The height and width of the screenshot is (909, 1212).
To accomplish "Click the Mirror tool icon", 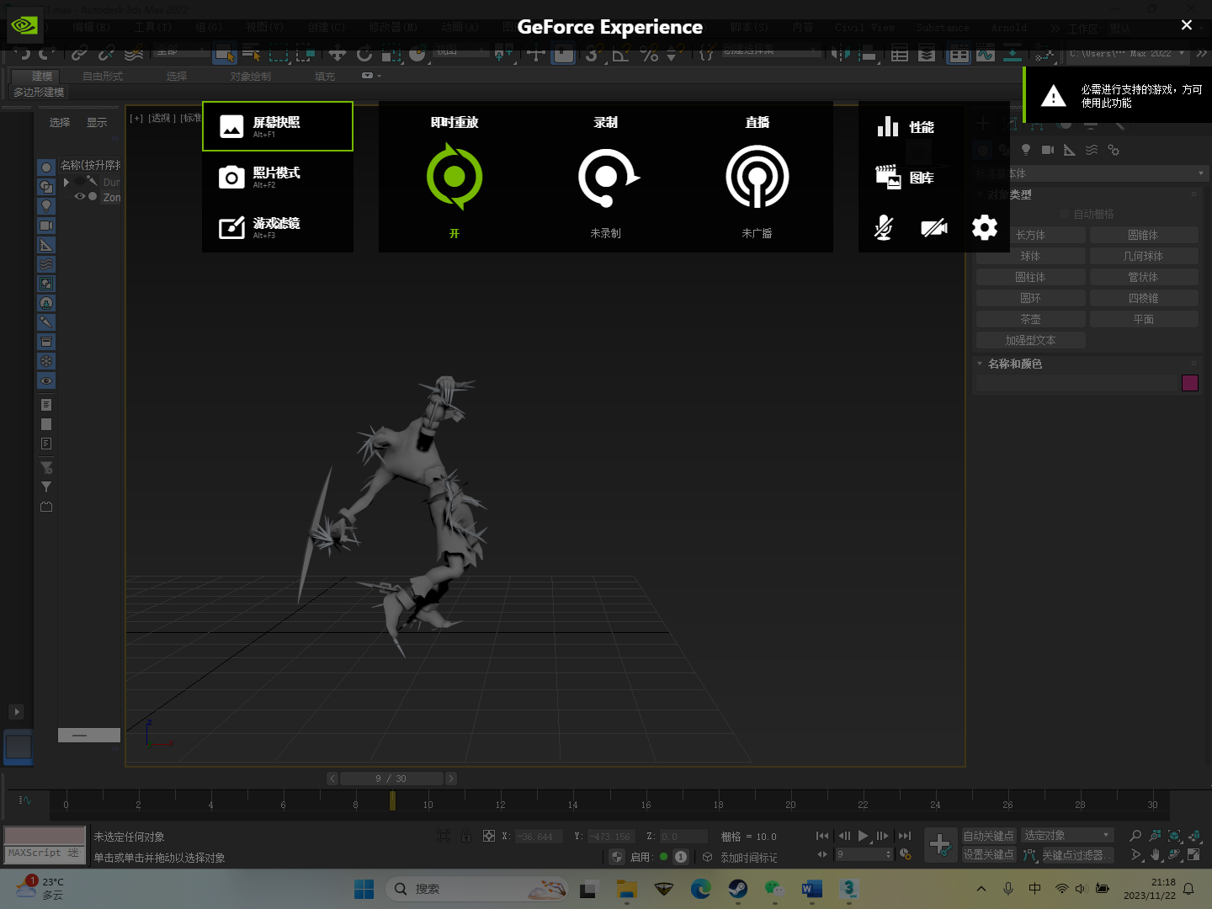I will coord(840,54).
